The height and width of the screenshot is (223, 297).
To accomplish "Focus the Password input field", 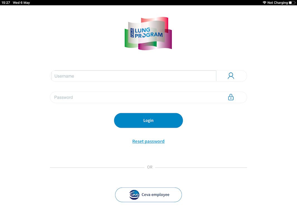I will tap(148, 97).
